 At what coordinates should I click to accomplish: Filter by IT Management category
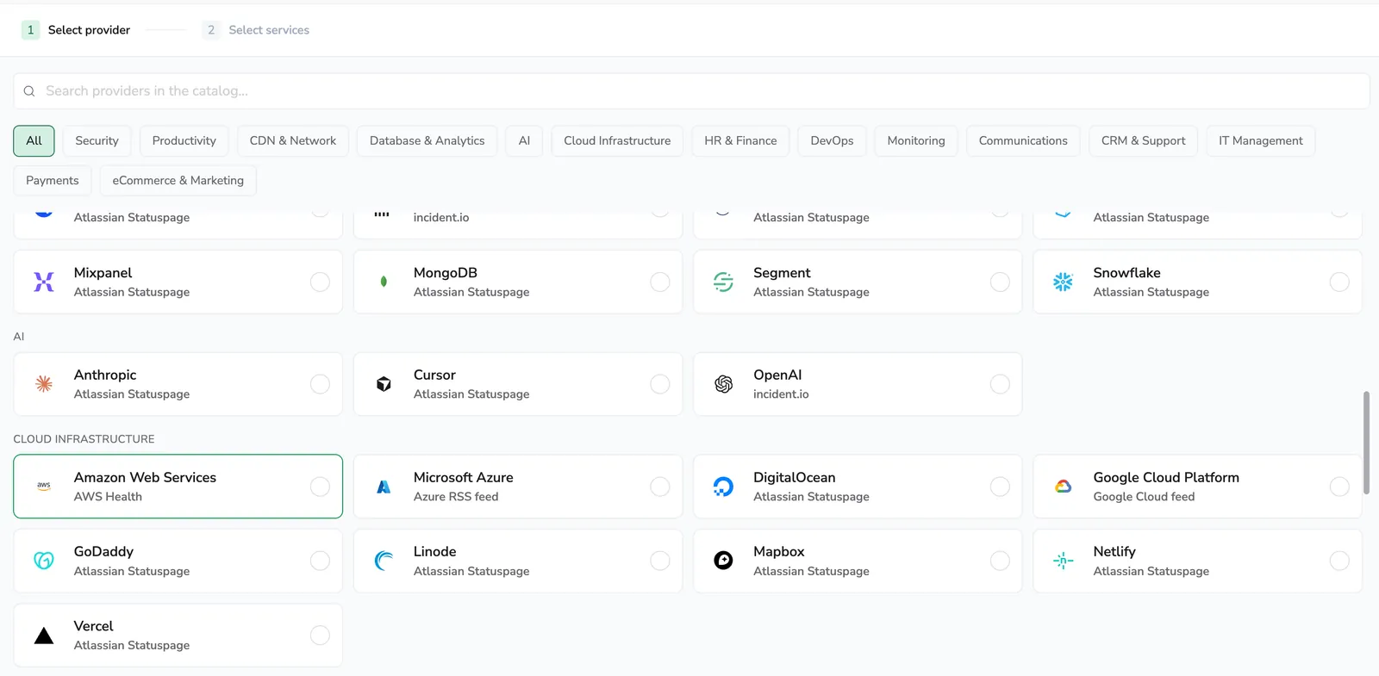1261,141
